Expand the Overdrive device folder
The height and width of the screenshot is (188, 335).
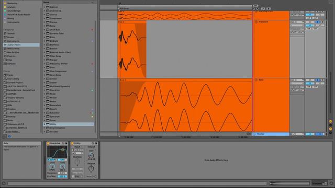click(44, 90)
